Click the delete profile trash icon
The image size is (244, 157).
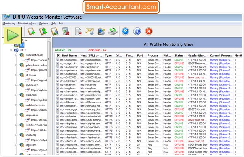(66, 31)
